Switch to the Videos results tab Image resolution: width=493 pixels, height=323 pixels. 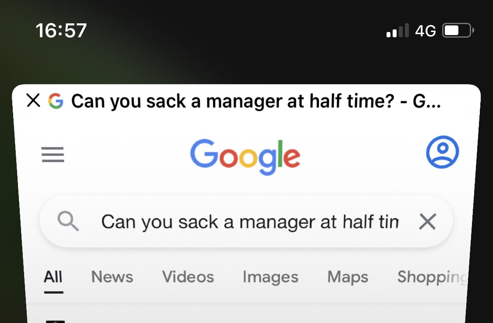188,277
